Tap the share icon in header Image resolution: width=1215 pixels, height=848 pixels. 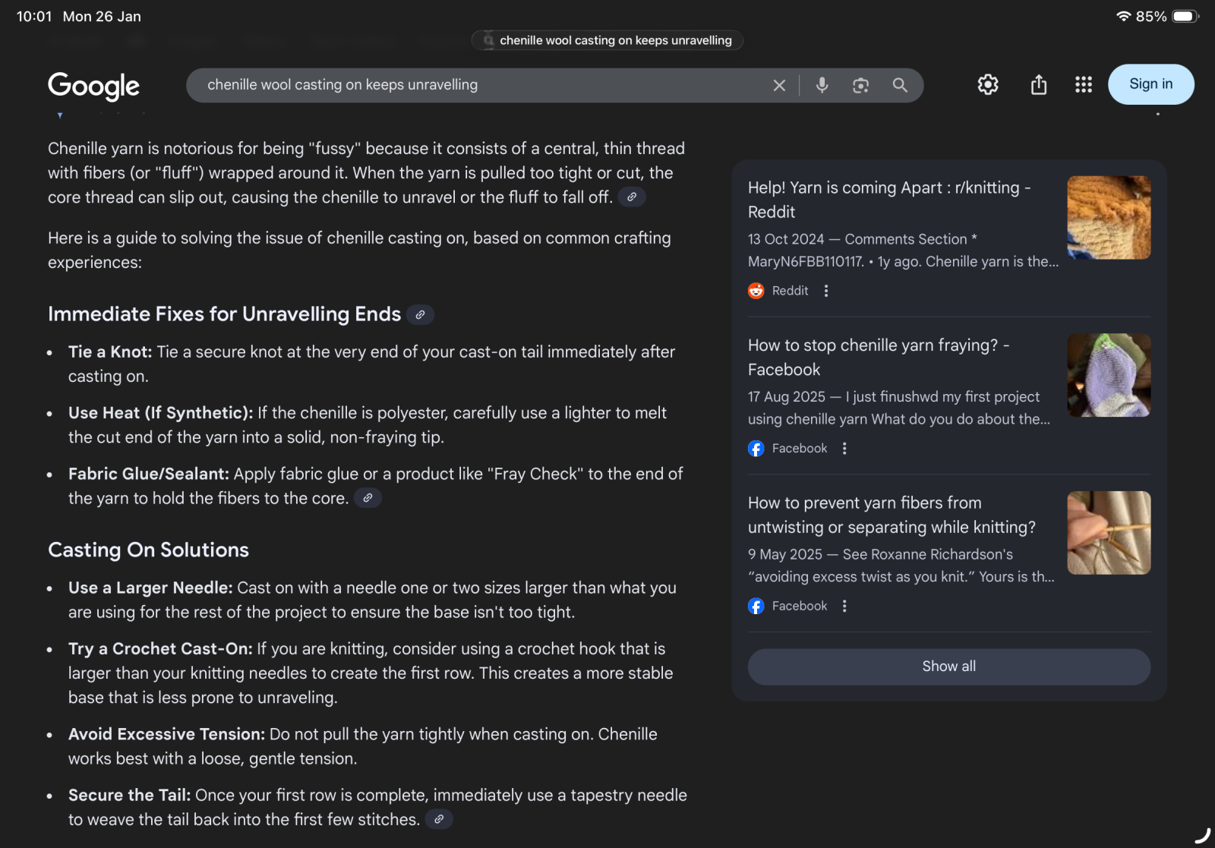pyautogui.click(x=1039, y=84)
